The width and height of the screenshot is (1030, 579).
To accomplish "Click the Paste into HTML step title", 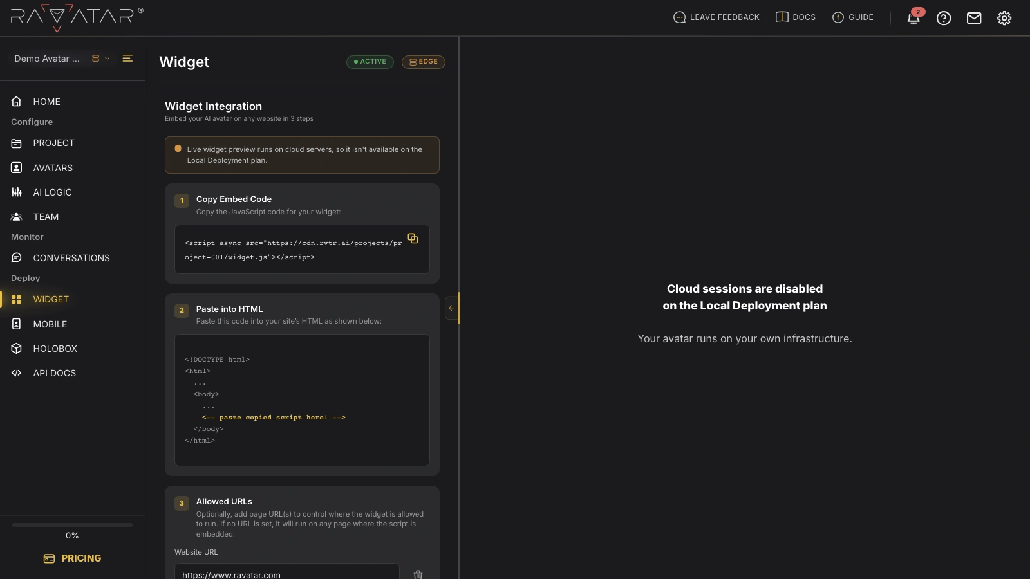I will 229,309.
